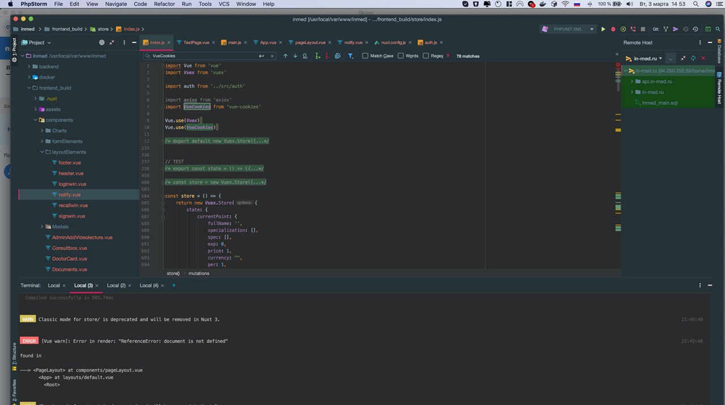
Task: Close the pageLayout.vue tab
Action: (x=330, y=42)
